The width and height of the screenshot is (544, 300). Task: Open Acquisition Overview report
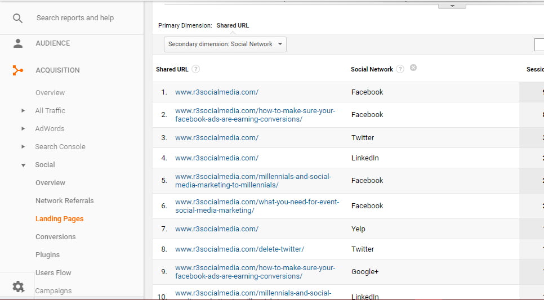tap(50, 93)
